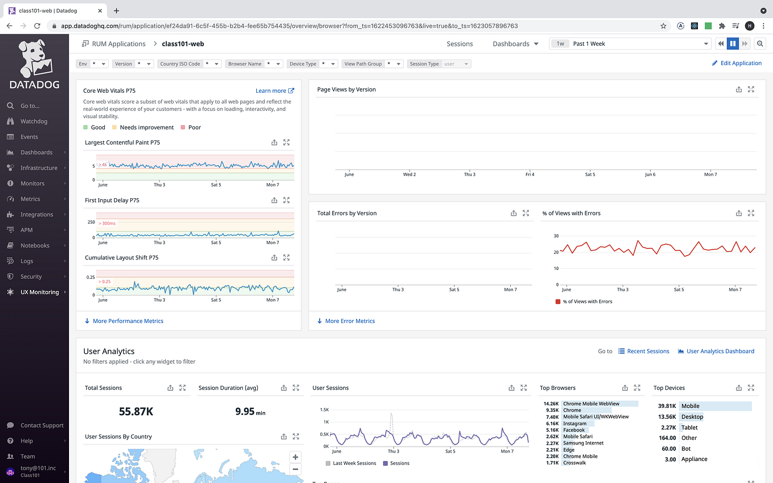Expand Largest Contentful Paint P75 to fullscreen

287,142
